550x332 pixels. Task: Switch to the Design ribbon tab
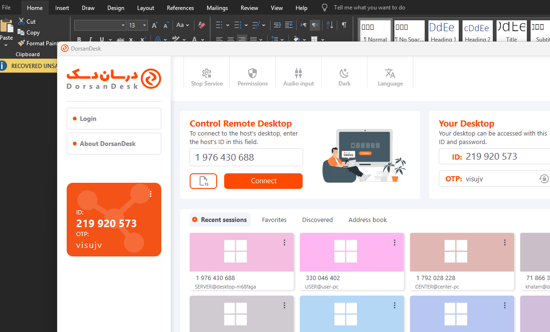[116, 8]
